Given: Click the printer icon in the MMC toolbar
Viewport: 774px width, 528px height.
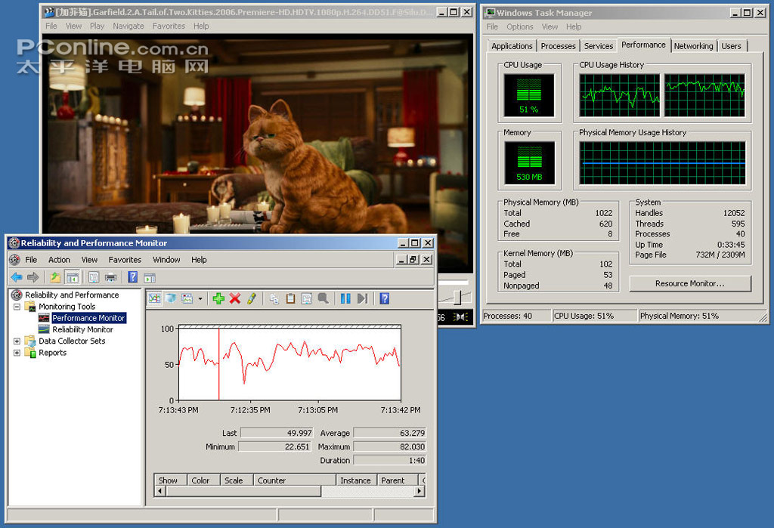Looking at the screenshot, I should [x=110, y=277].
